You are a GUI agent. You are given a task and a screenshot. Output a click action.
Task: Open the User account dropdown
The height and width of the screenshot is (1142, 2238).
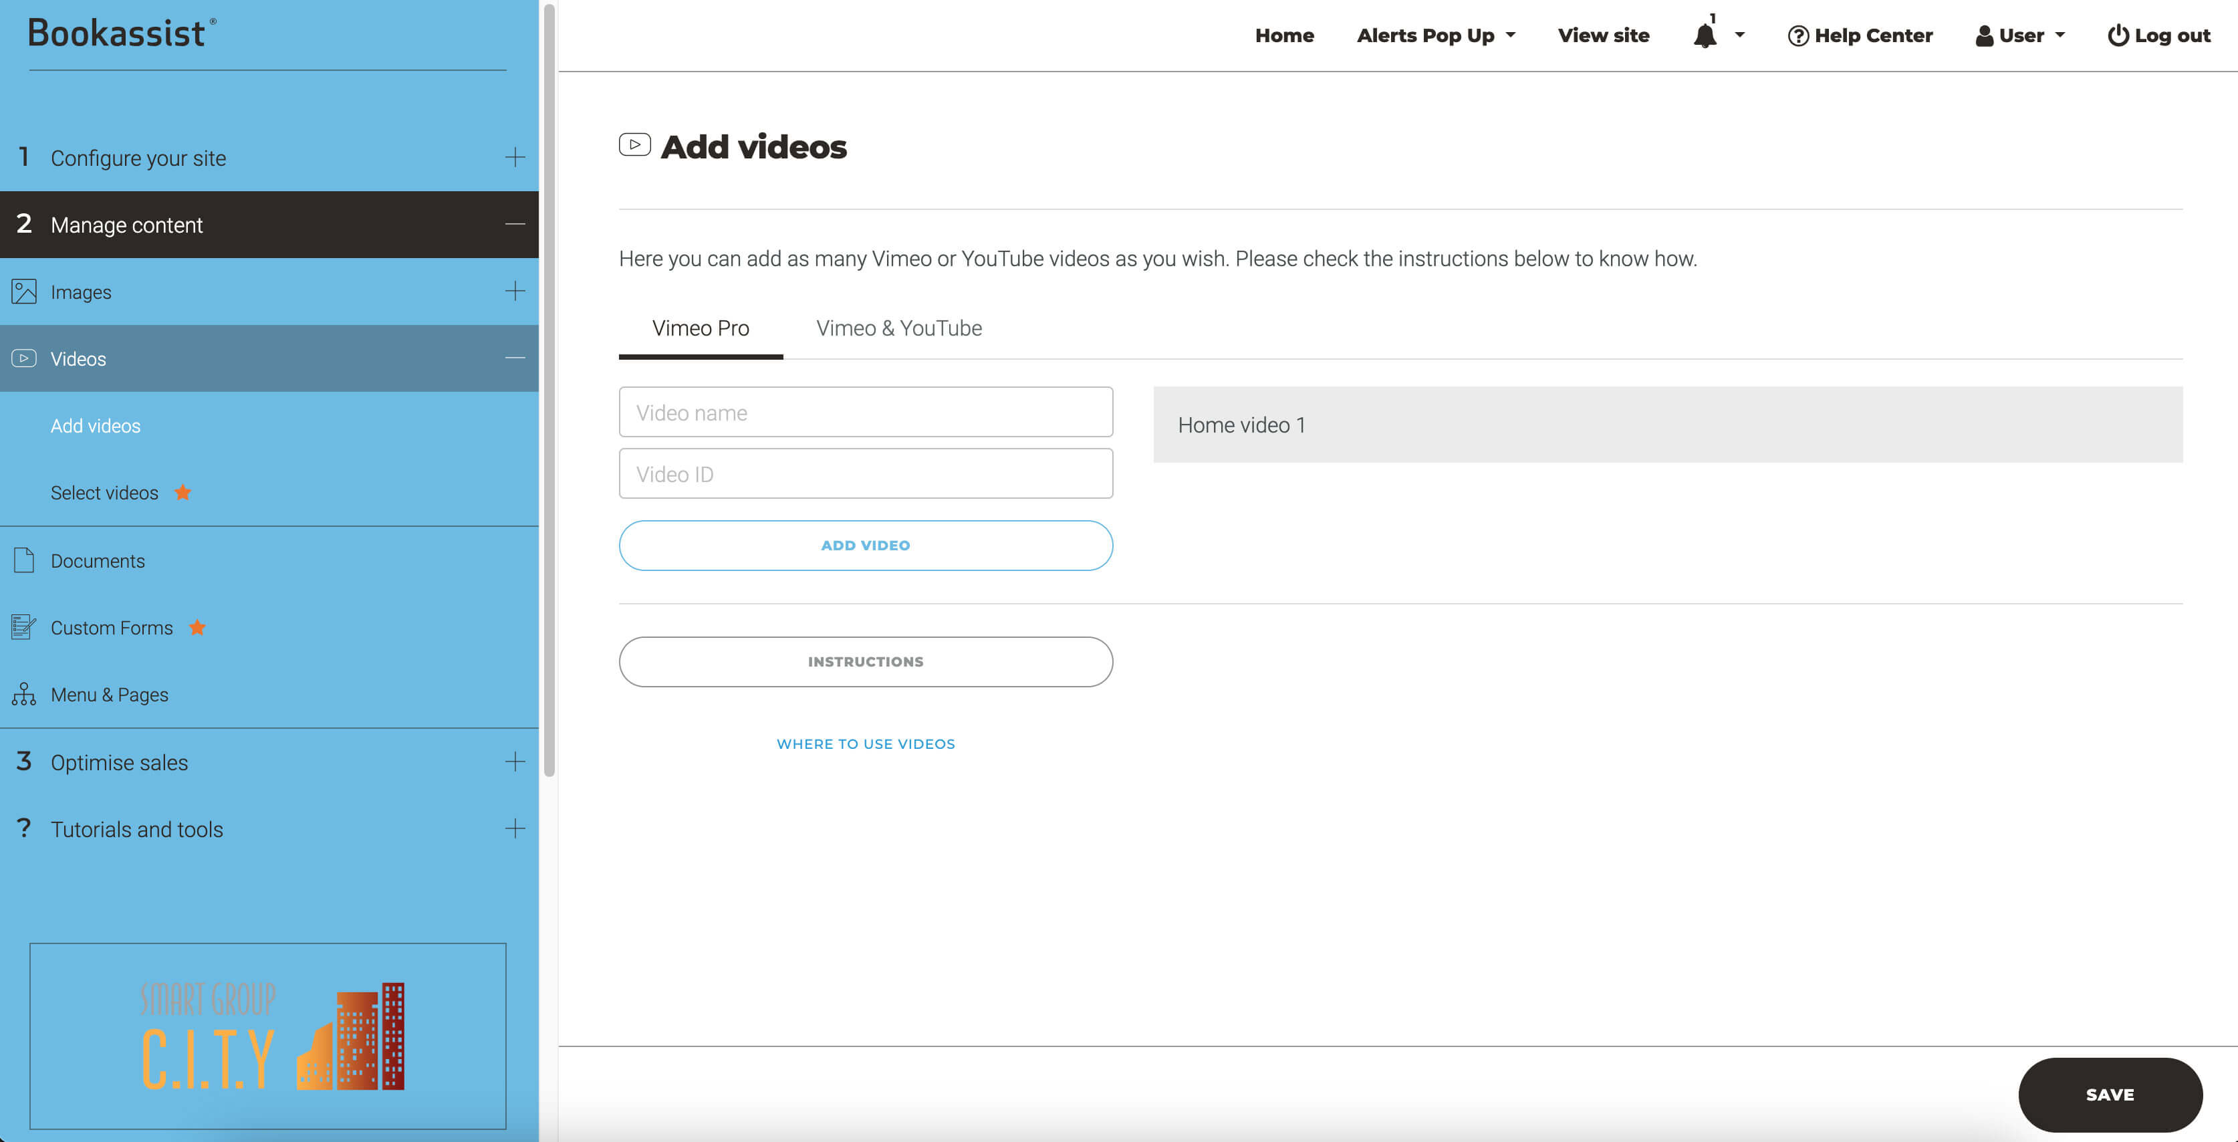pyautogui.click(x=2020, y=35)
